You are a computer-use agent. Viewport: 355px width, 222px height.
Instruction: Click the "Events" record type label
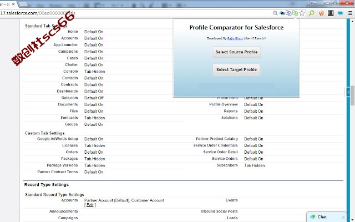[232, 200]
